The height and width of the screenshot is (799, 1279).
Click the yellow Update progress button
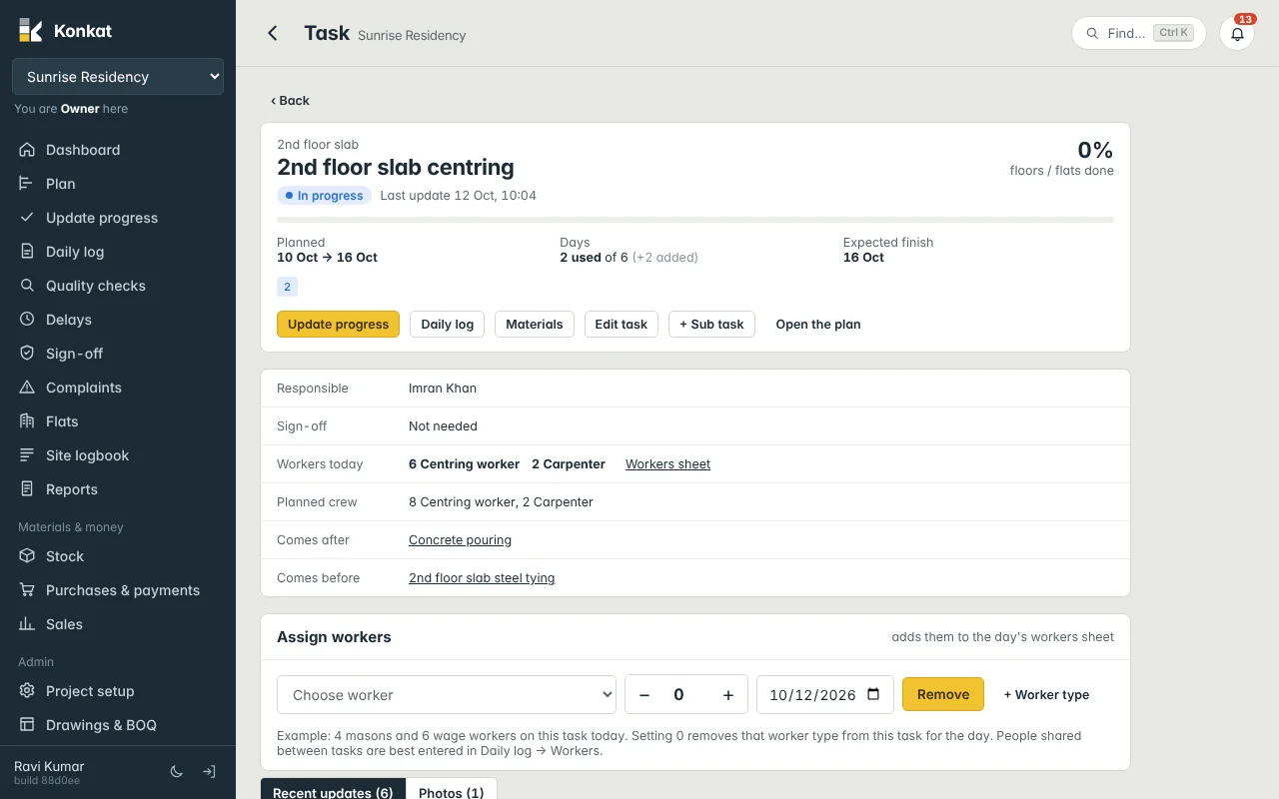pos(338,325)
